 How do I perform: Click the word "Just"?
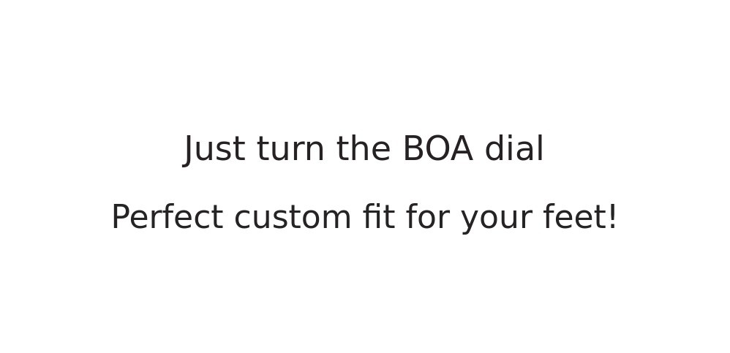coord(214,150)
